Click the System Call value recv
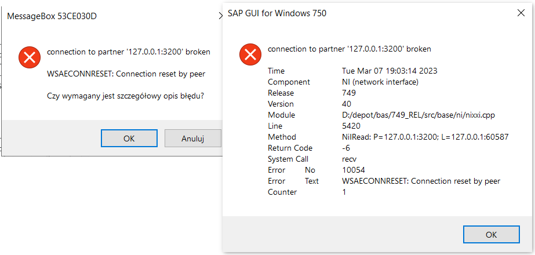This screenshot has height=255, width=535. pos(350,159)
